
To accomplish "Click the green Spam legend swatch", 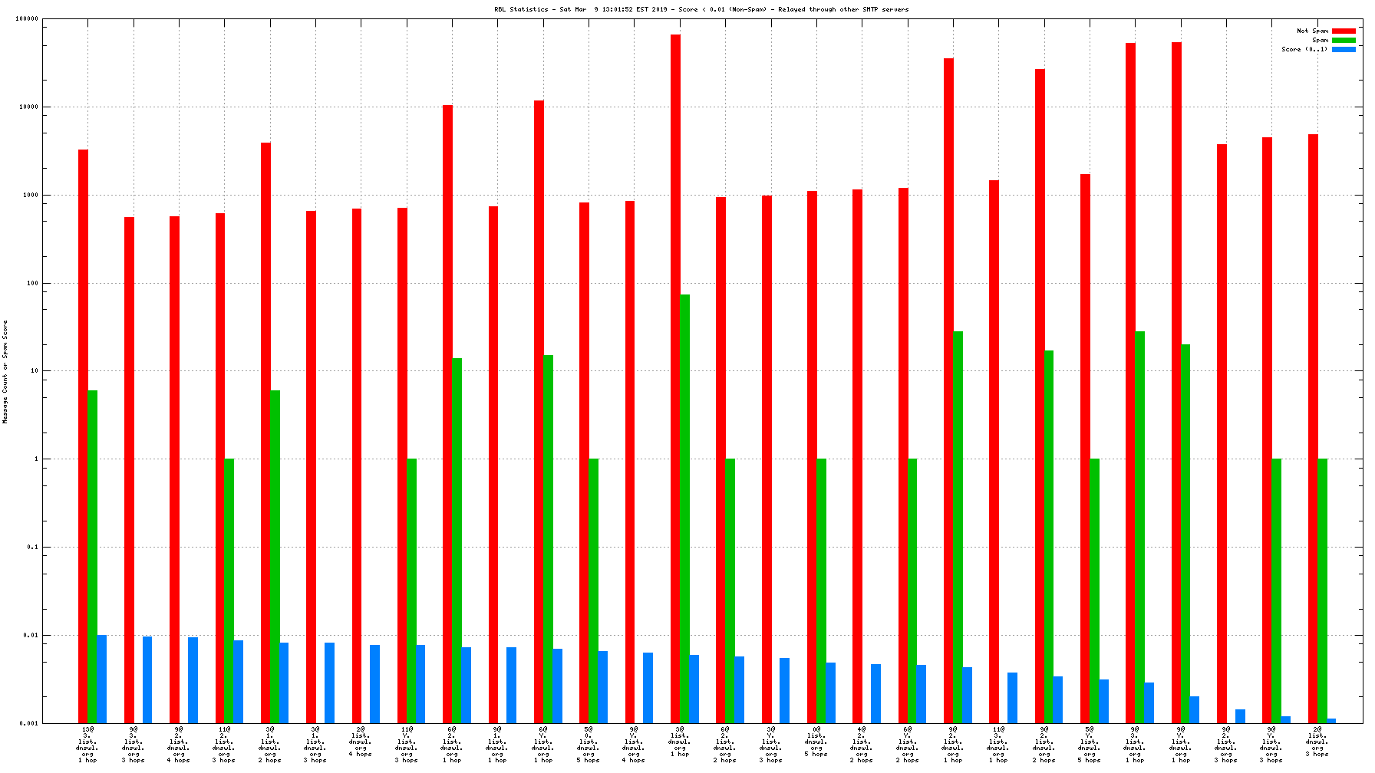I will coord(1344,40).
